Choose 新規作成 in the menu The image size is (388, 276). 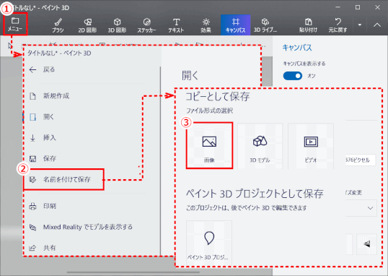pos(49,96)
